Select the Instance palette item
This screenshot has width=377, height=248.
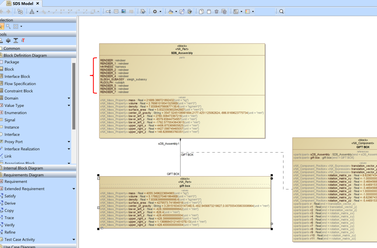pos(11,127)
